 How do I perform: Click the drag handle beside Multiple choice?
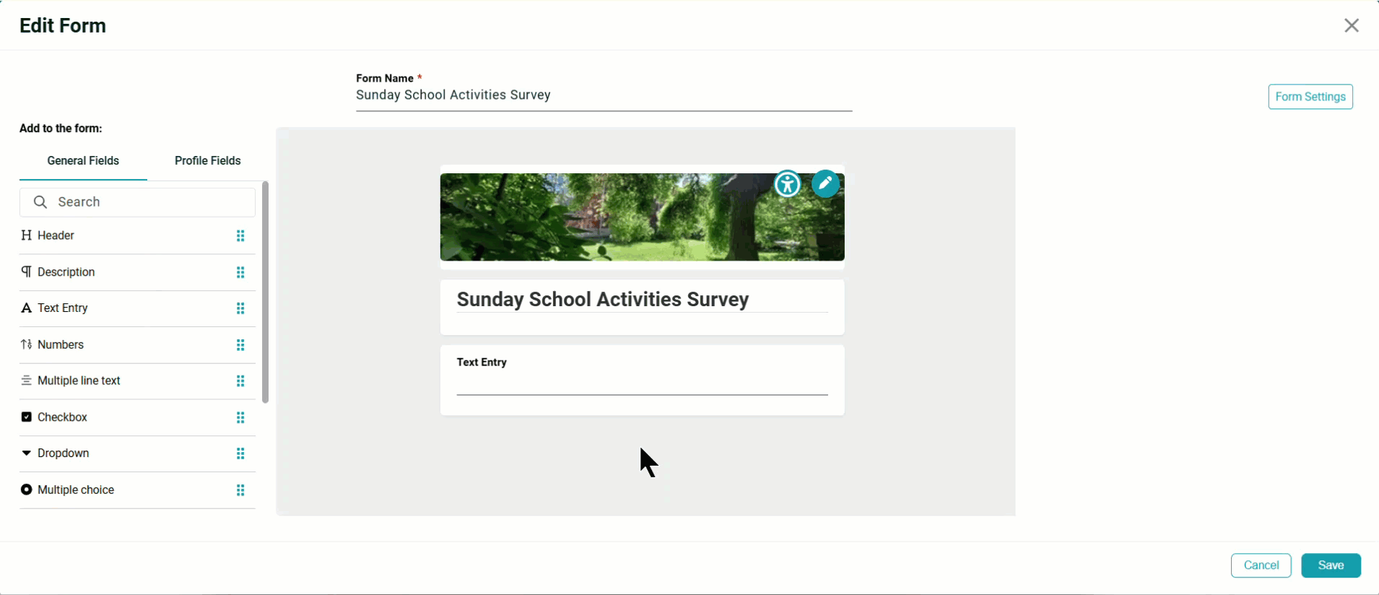coord(240,490)
